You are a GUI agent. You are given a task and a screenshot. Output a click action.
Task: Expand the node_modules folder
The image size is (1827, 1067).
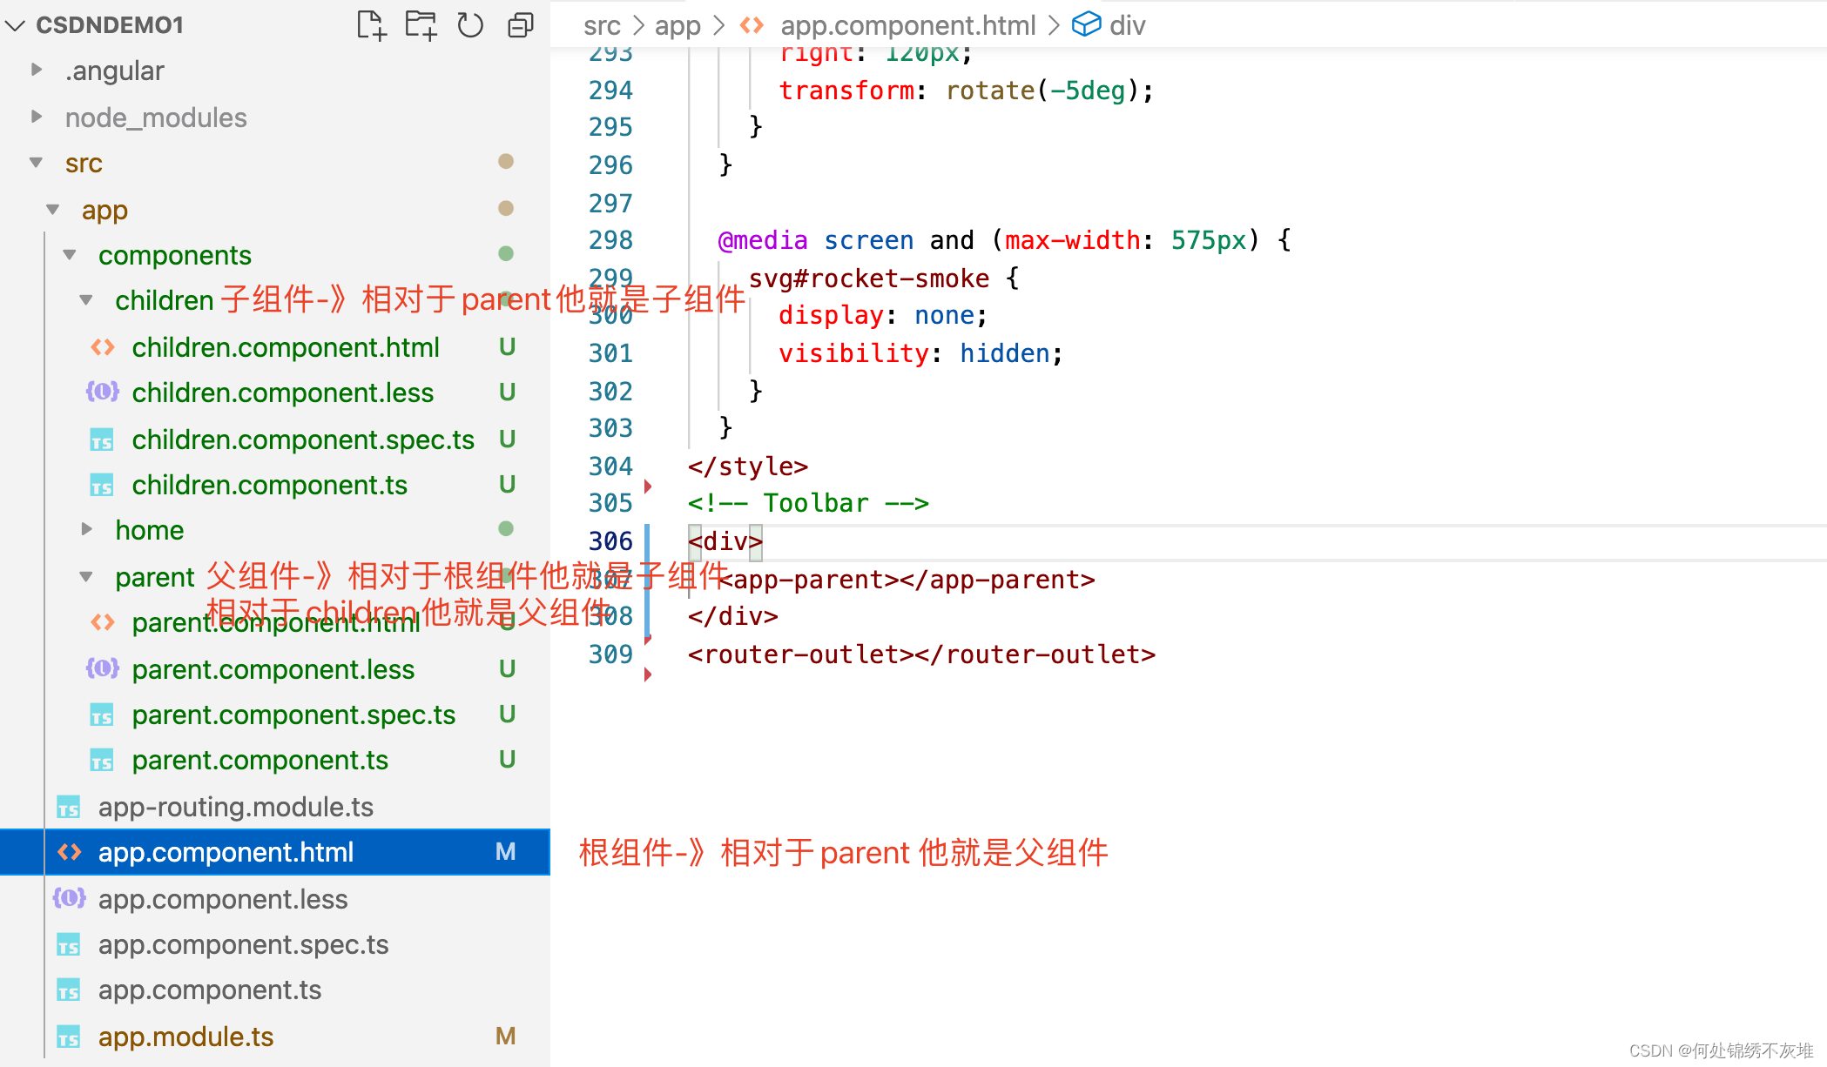coord(37,117)
